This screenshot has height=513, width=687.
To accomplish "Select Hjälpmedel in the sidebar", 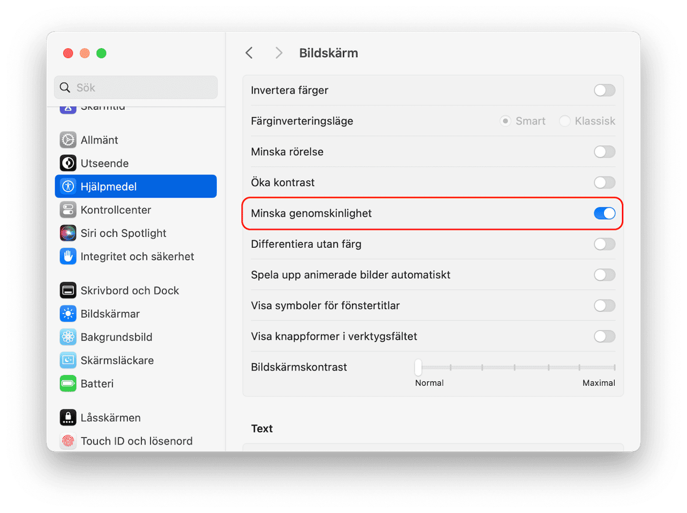I will click(x=136, y=187).
